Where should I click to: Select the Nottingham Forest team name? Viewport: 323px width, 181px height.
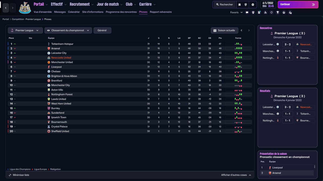tap(62, 94)
